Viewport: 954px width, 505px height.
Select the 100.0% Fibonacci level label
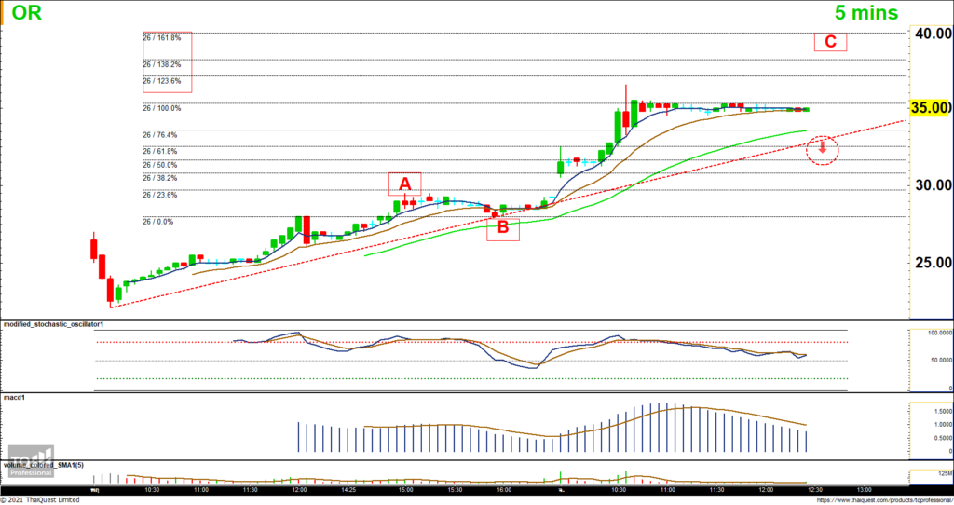click(x=162, y=108)
